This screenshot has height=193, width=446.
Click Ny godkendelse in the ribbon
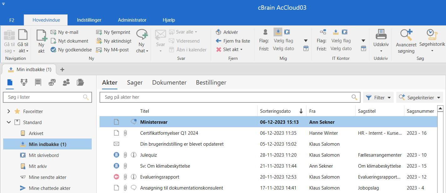coord(71,50)
